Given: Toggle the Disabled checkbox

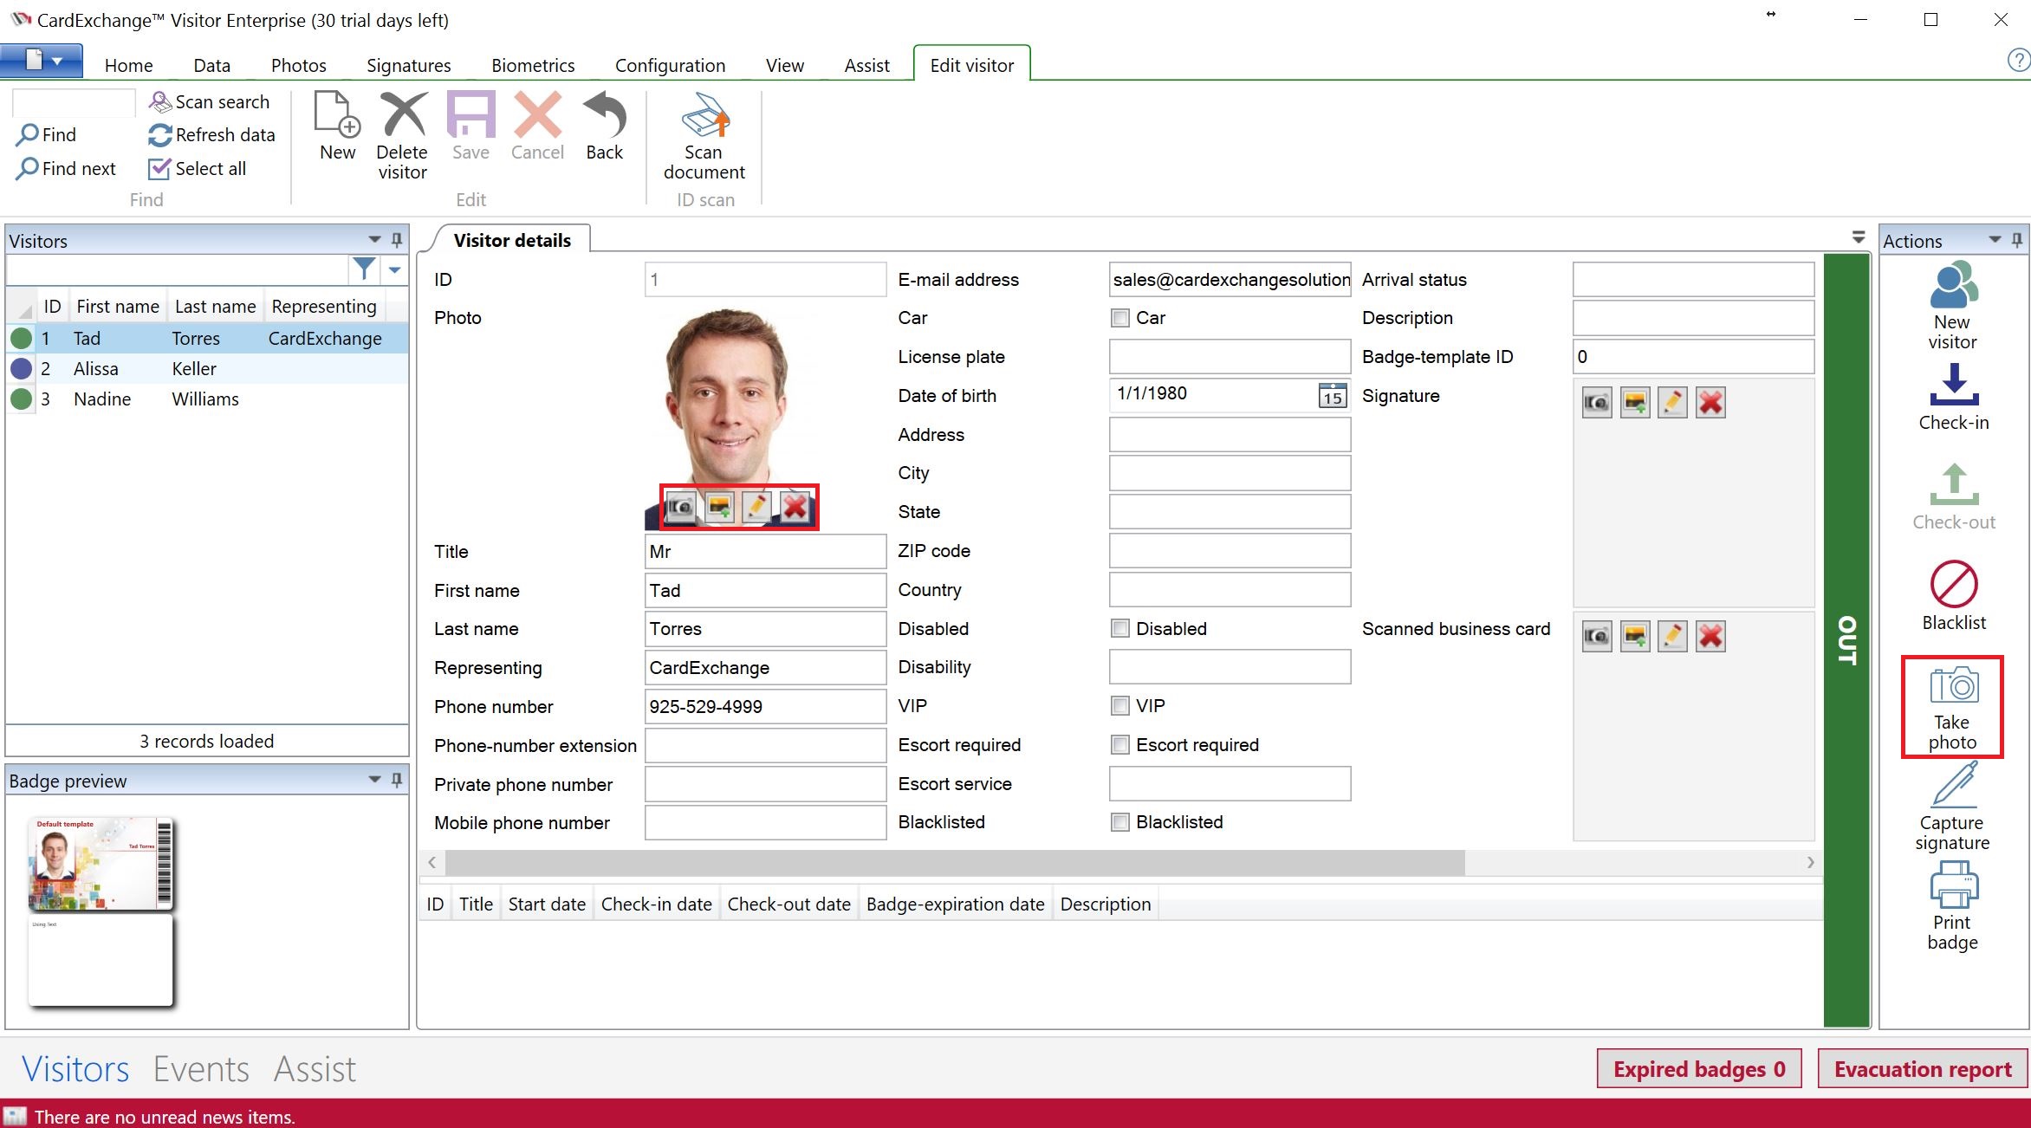Looking at the screenshot, I should point(1120,628).
